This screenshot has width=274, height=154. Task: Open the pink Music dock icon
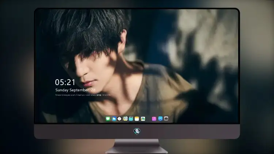click(154, 119)
